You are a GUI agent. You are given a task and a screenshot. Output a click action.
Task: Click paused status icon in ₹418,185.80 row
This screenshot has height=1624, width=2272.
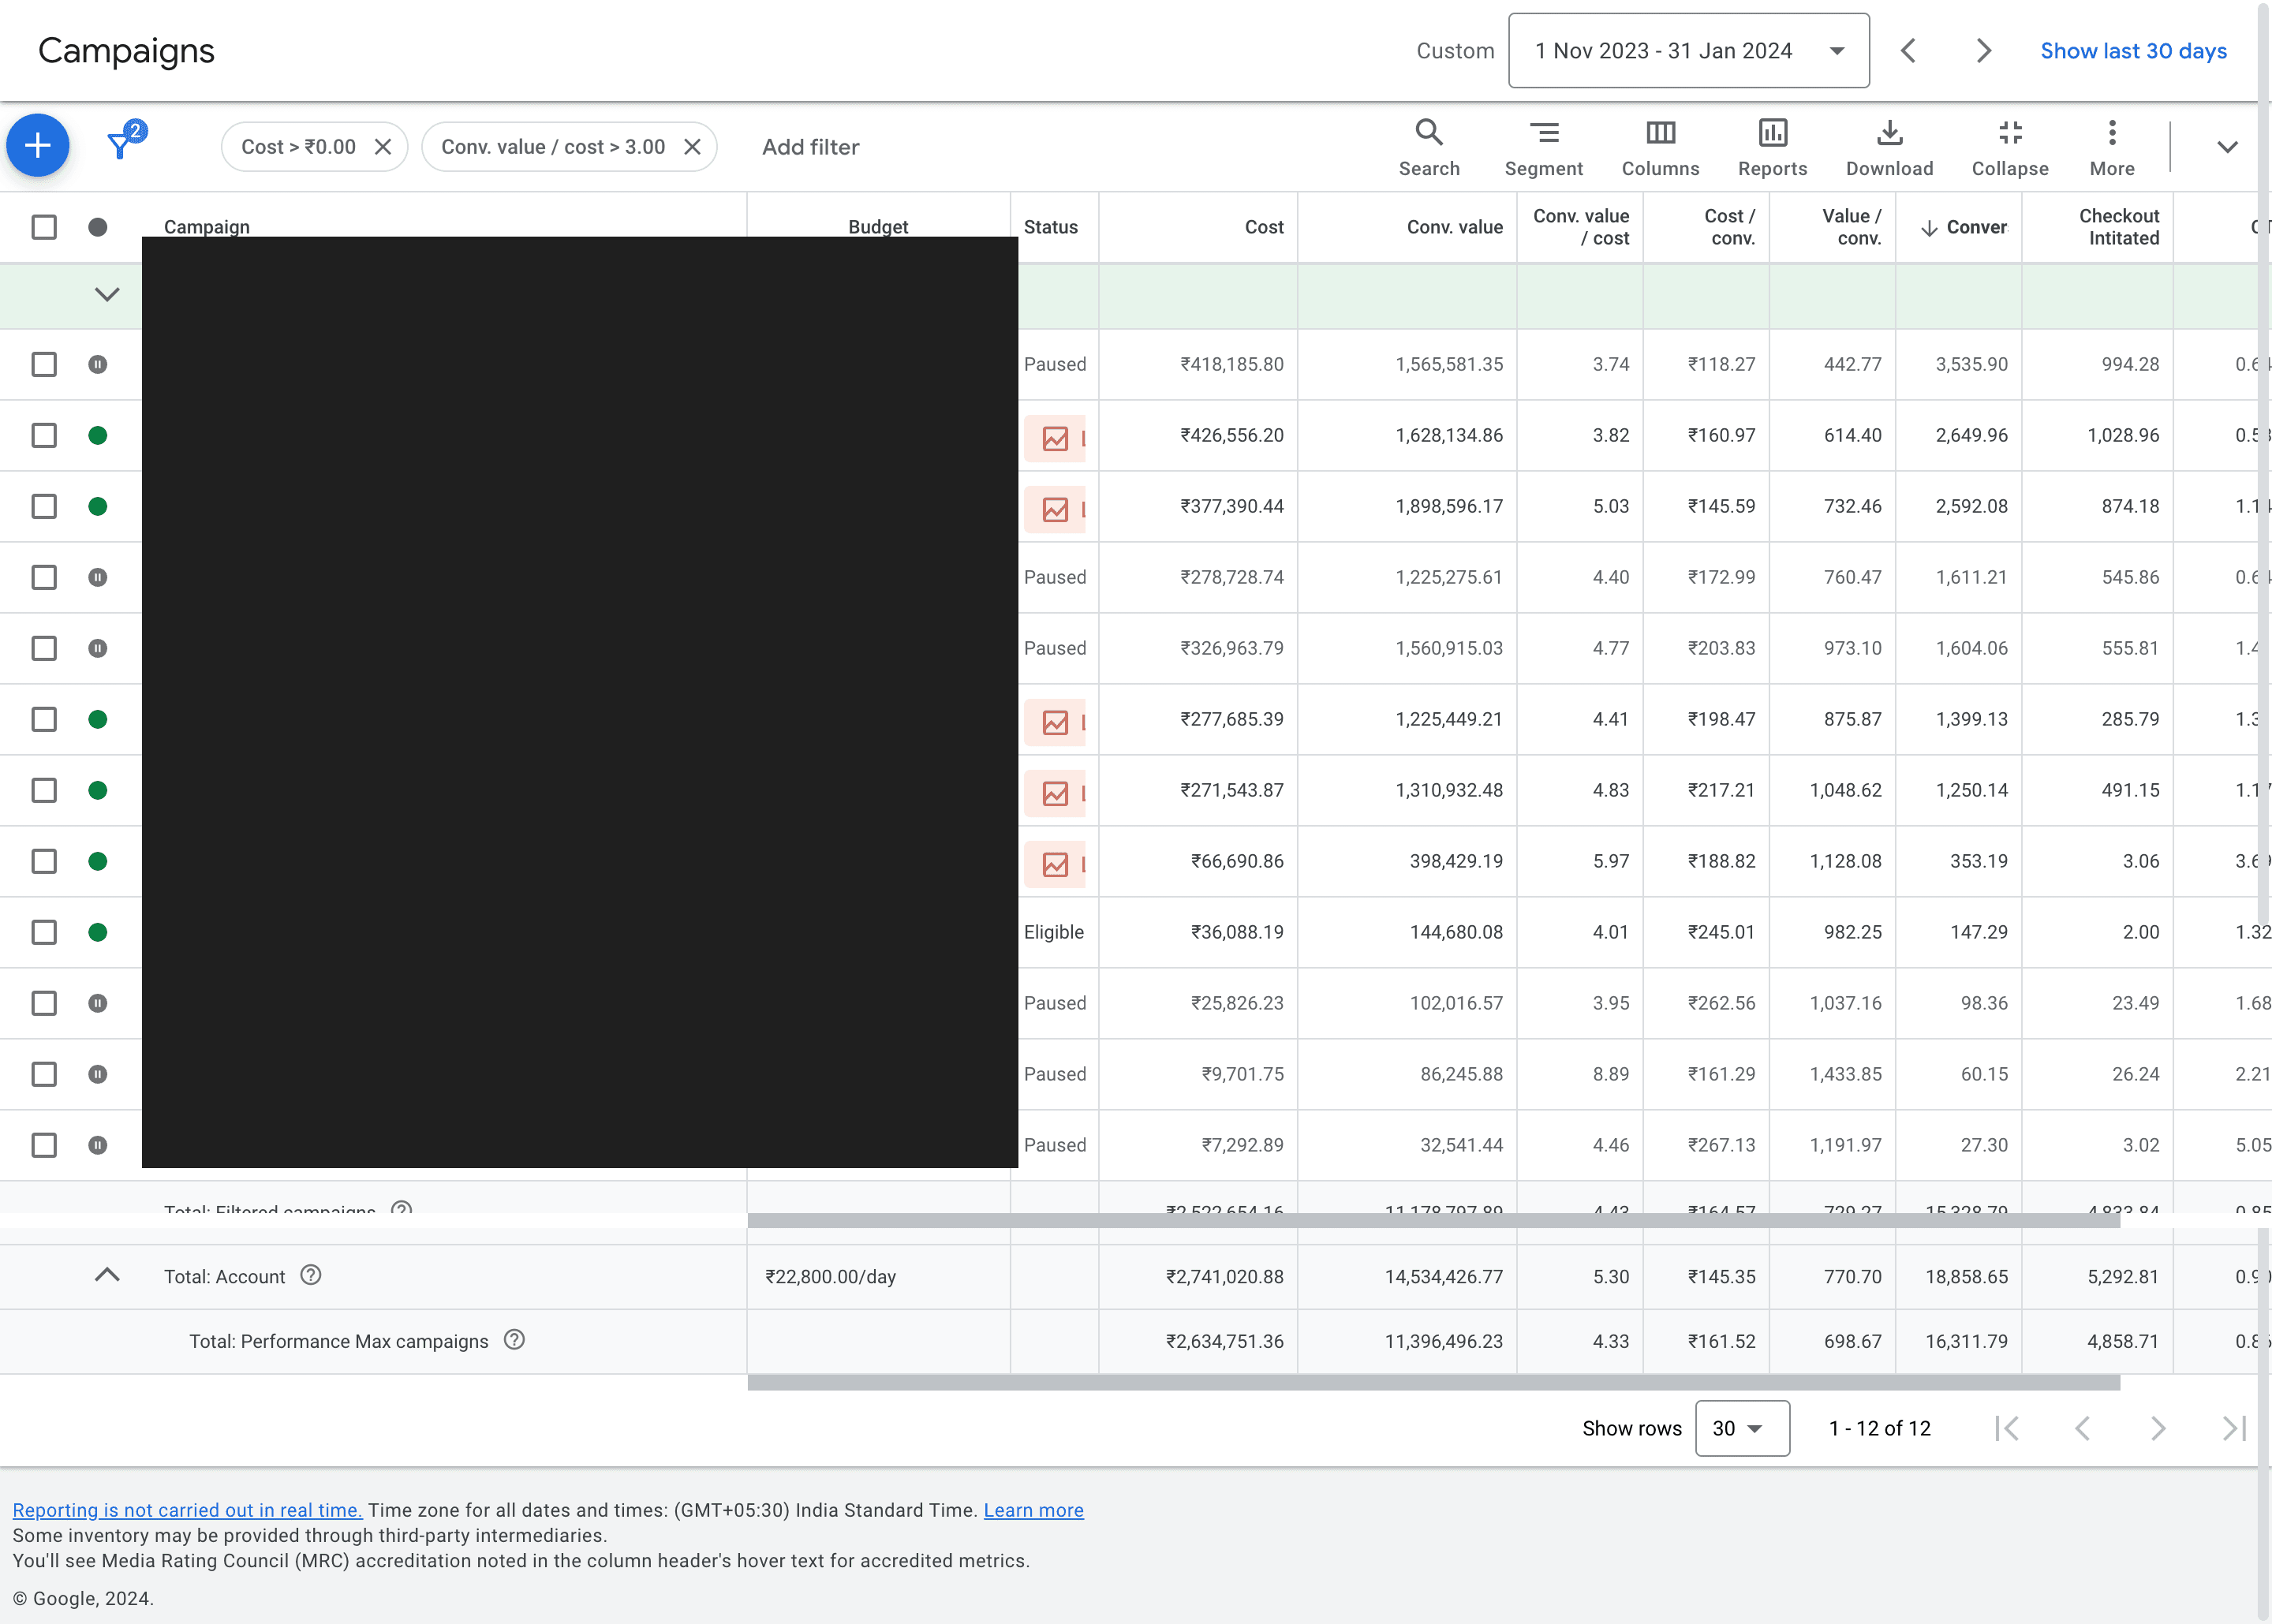pyautogui.click(x=97, y=364)
